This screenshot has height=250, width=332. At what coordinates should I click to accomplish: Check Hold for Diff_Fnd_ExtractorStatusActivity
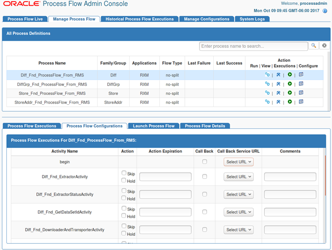(x=124, y=198)
